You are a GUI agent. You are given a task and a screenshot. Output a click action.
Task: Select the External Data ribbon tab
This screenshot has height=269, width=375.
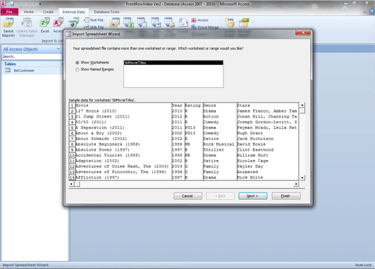(x=74, y=12)
